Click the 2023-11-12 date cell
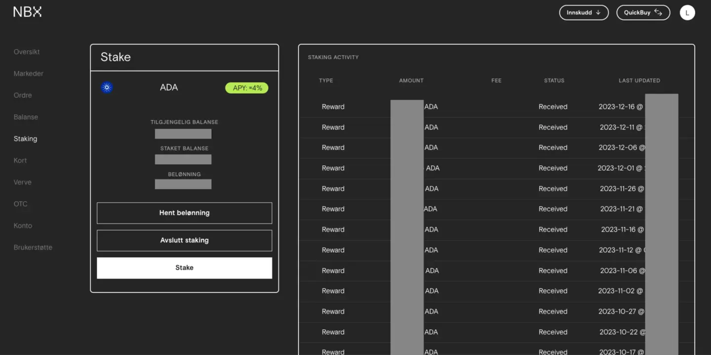The height and width of the screenshot is (355, 711). [x=622, y=250]
